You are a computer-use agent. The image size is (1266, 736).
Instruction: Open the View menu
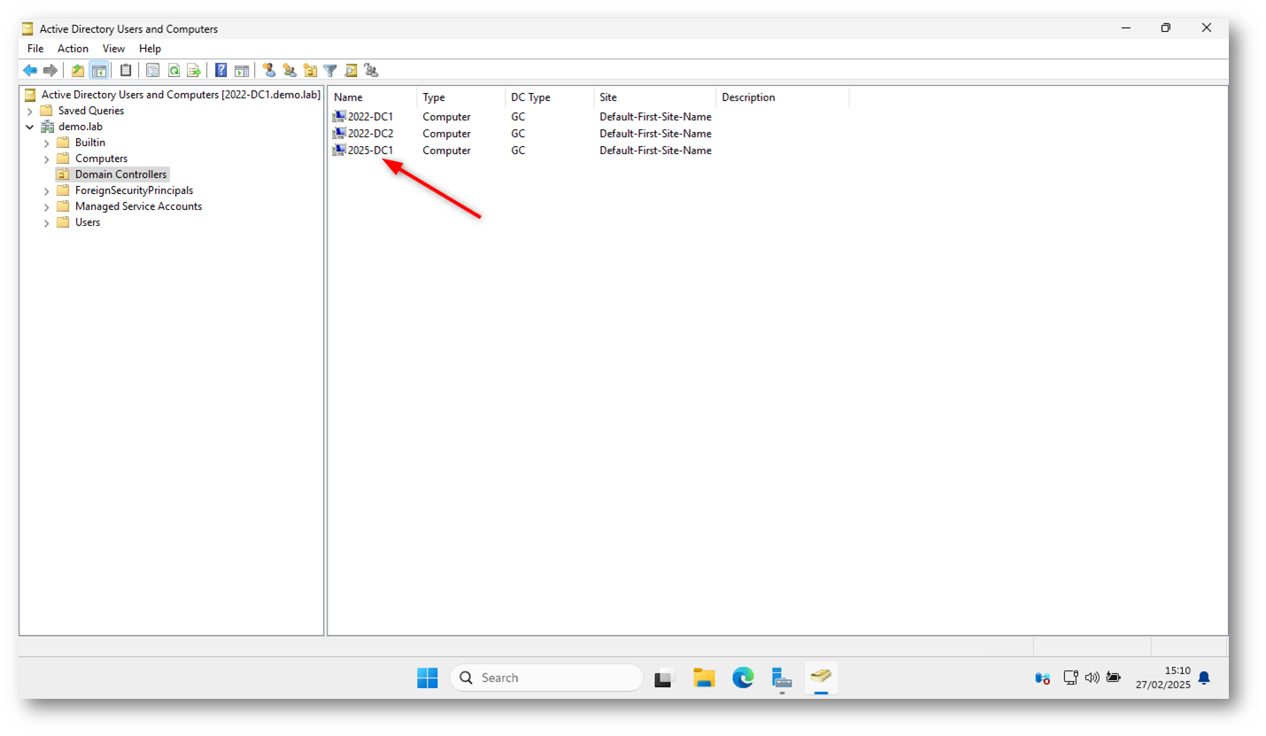(x=114, y=49)
